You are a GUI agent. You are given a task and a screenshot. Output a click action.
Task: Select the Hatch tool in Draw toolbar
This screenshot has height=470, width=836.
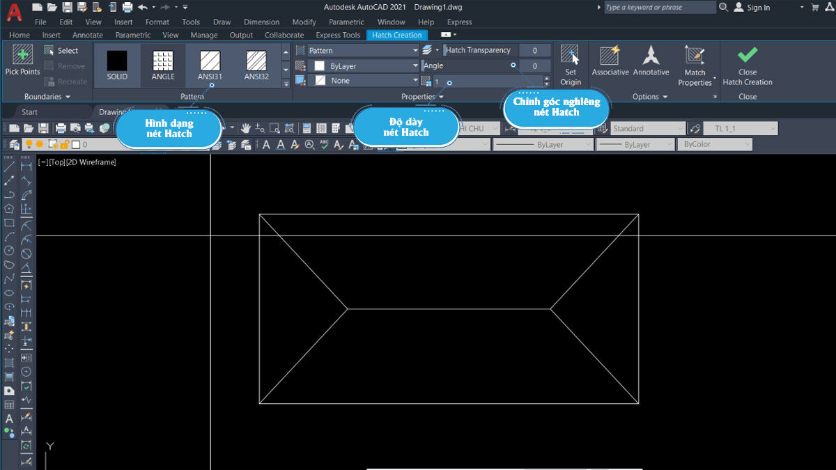(9, 363)
